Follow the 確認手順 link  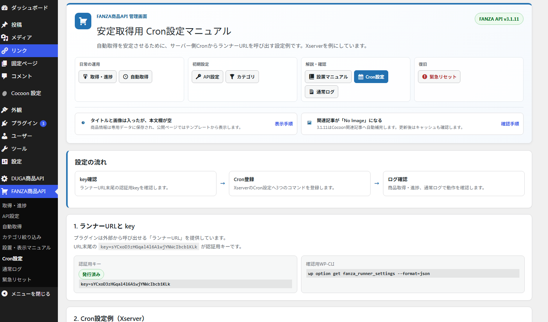tap(510, 124)
